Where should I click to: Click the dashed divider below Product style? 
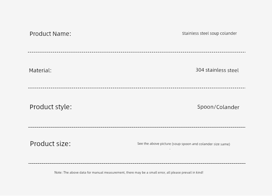point(136,127)
